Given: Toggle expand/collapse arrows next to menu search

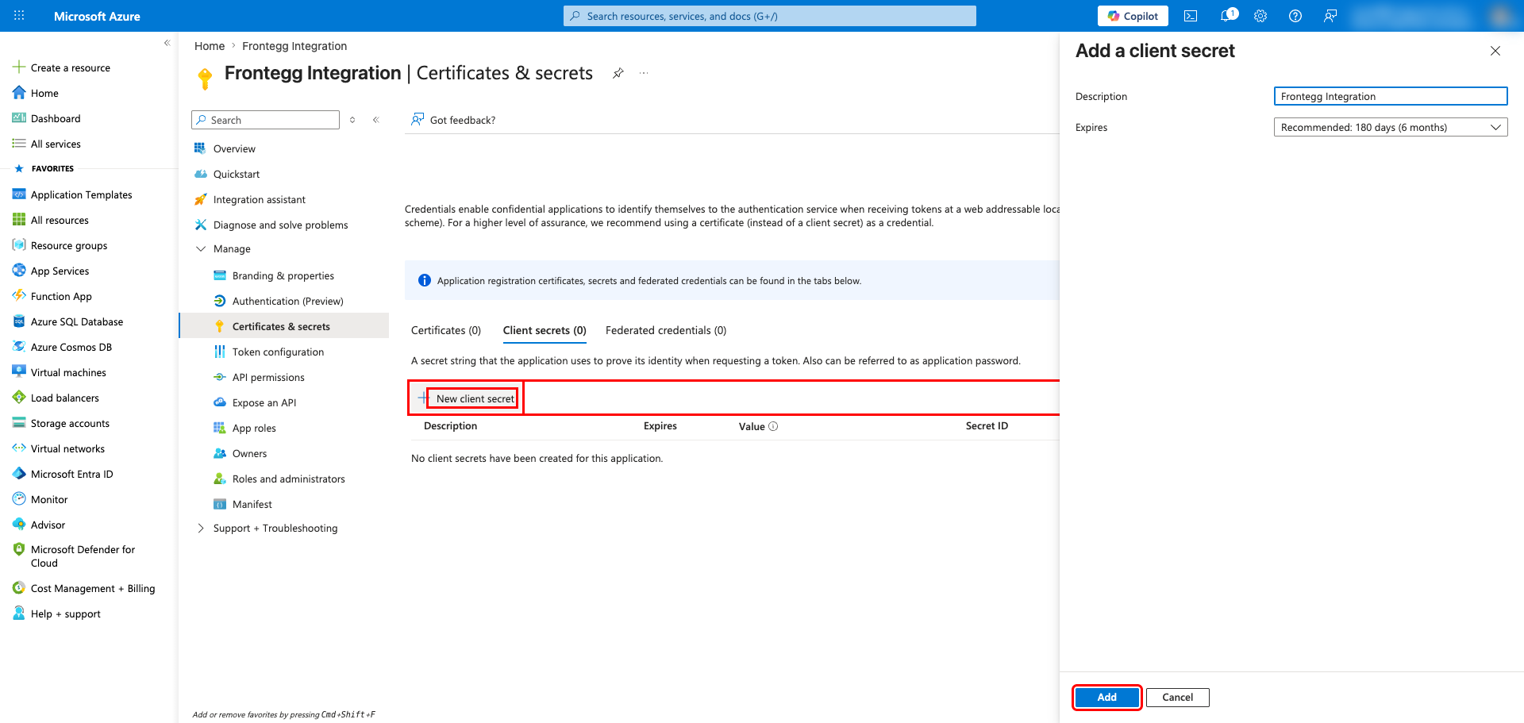Looking at the screenshot, I should pyautogui.click(x=352, y=120).
